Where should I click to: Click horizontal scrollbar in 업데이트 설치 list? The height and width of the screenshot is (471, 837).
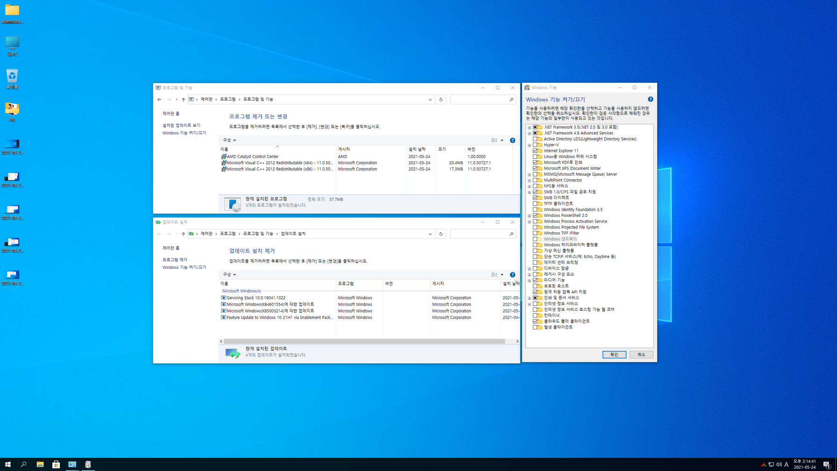tap(364, 341)
